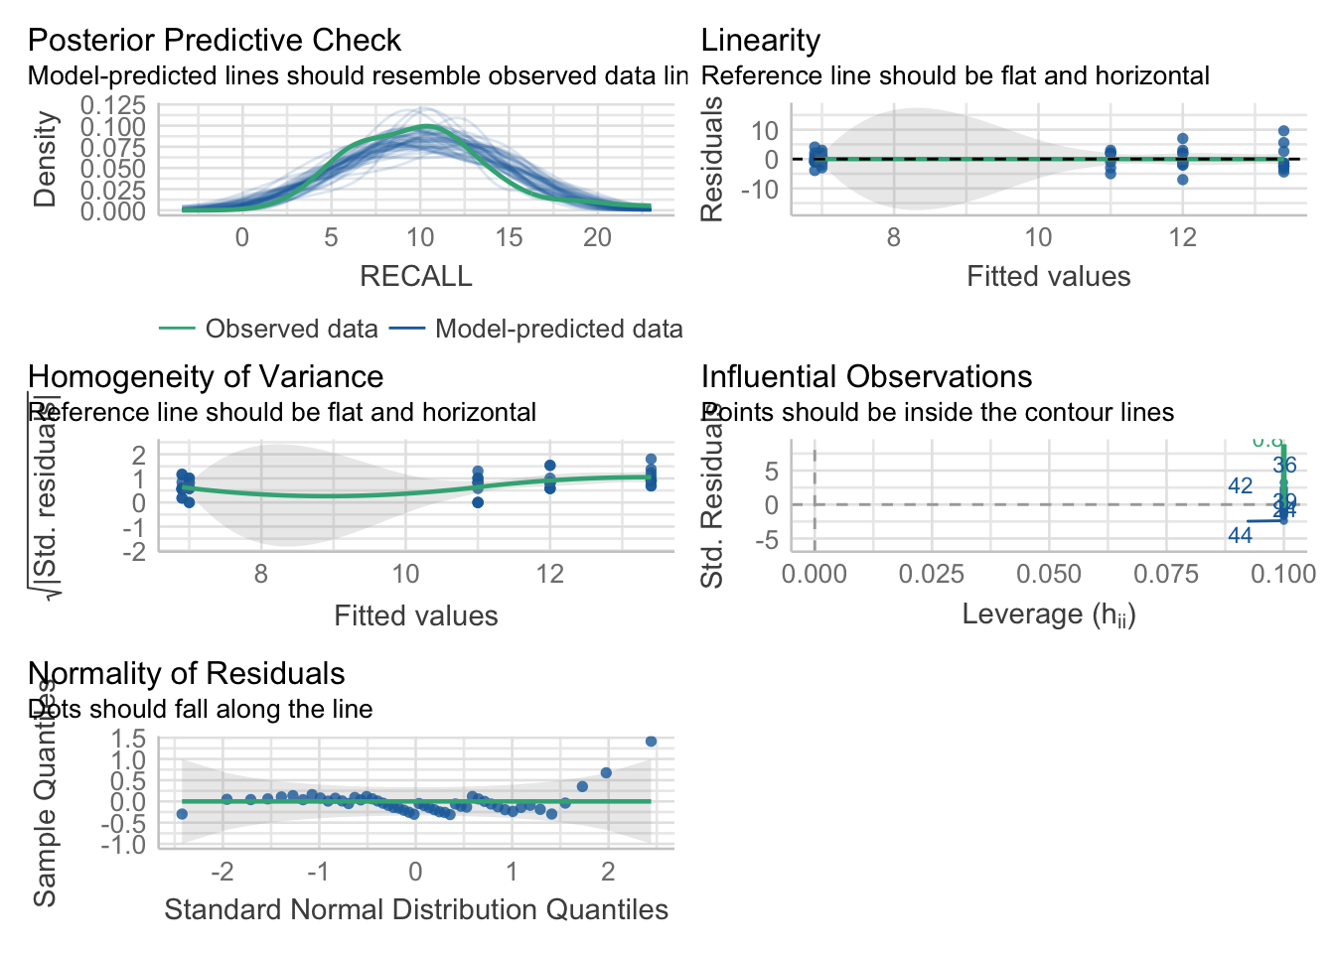Click the "RECALL" x-axis label
Viewport: 1335px width, 953px height.
[x=415, y=276]
